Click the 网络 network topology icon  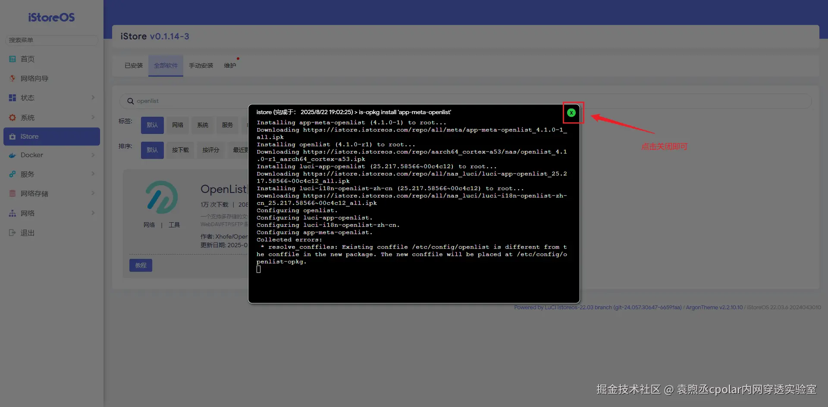pyautogui.click(x=13, y=213)
